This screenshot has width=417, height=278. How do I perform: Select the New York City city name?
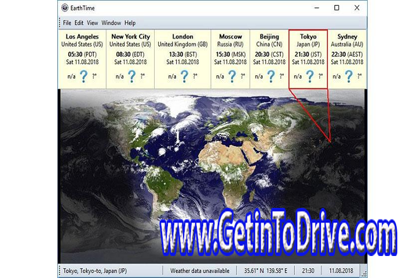click(130, 36)
